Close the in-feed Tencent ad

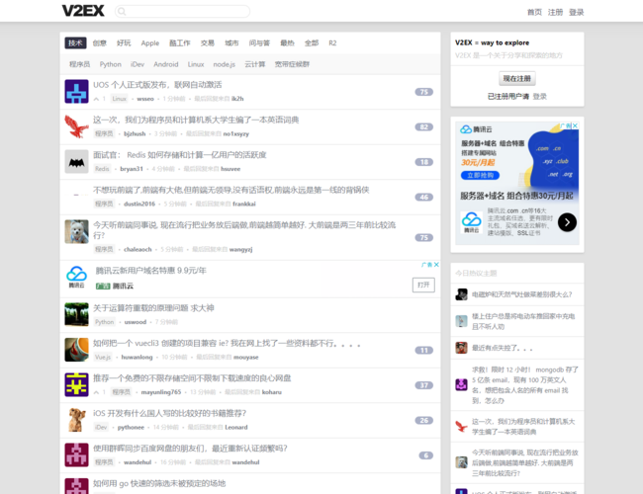tap(436, 265)
